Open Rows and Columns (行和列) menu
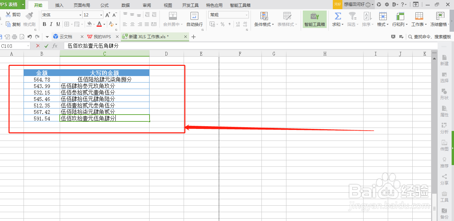 click(x=400, y=19)
